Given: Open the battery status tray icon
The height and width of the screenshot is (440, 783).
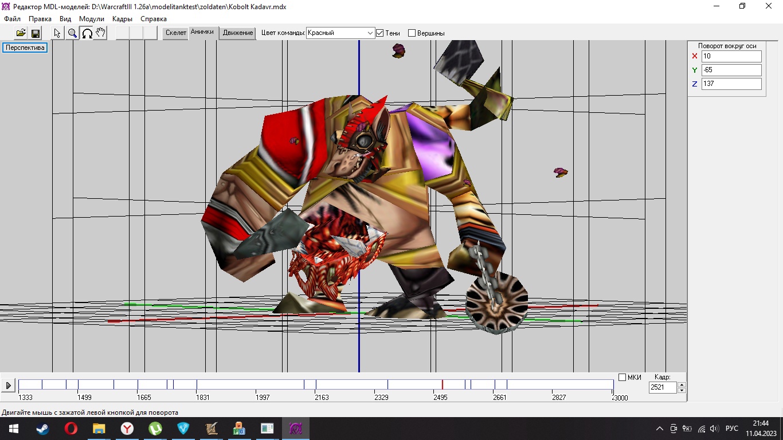Looking at the screenshot, I should 687,429.
